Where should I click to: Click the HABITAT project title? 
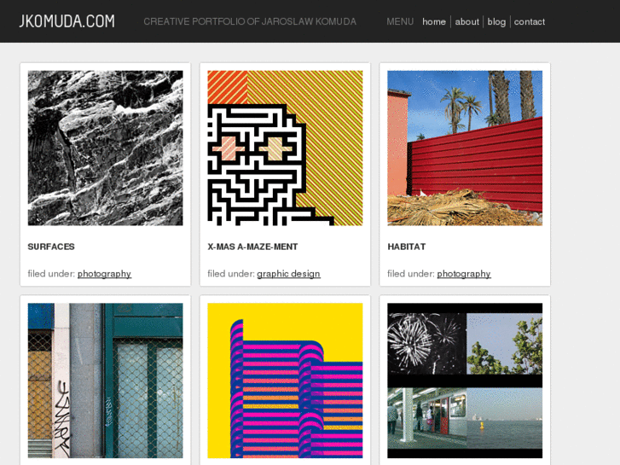coord(407,247)
